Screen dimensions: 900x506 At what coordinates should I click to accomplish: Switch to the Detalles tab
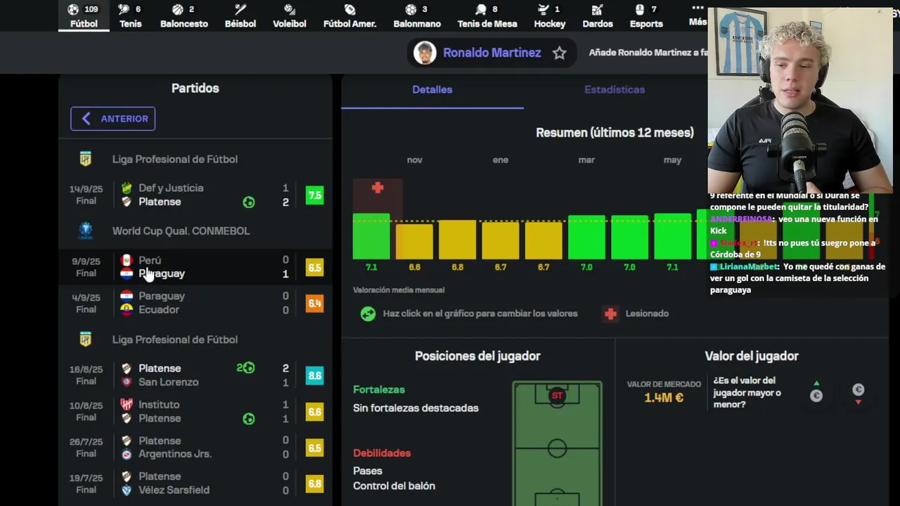click(x=432, y=90)
